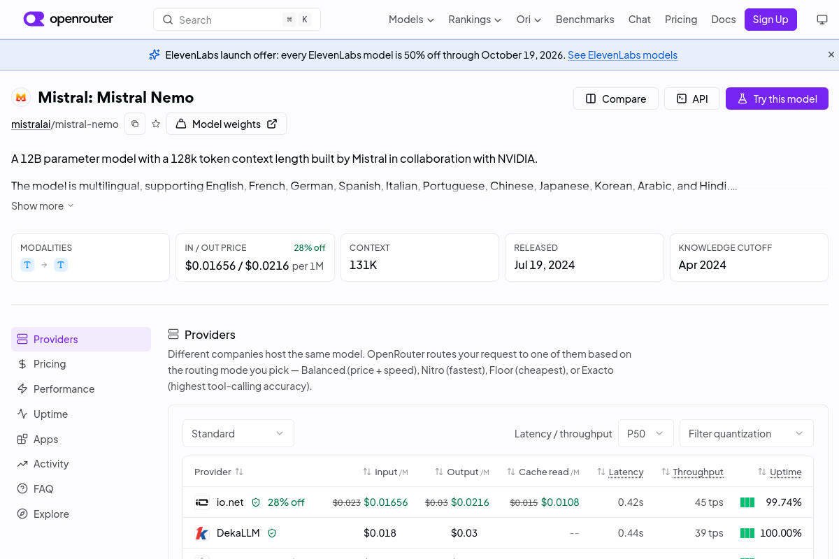Sort providers by Provider column
Screen dimensions: 839x559
tap(219, 472)
